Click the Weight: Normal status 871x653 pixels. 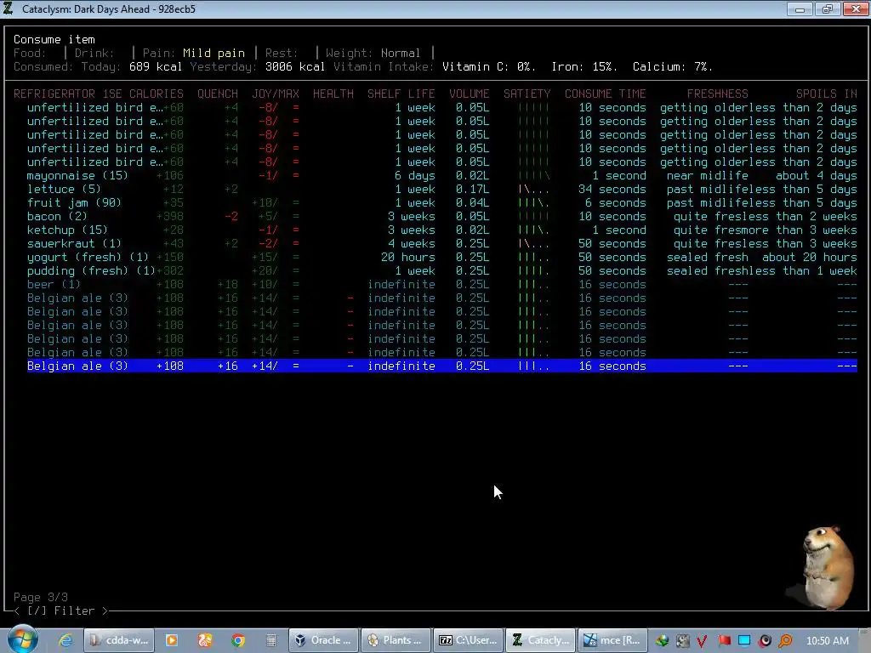(x=373, y=54)
